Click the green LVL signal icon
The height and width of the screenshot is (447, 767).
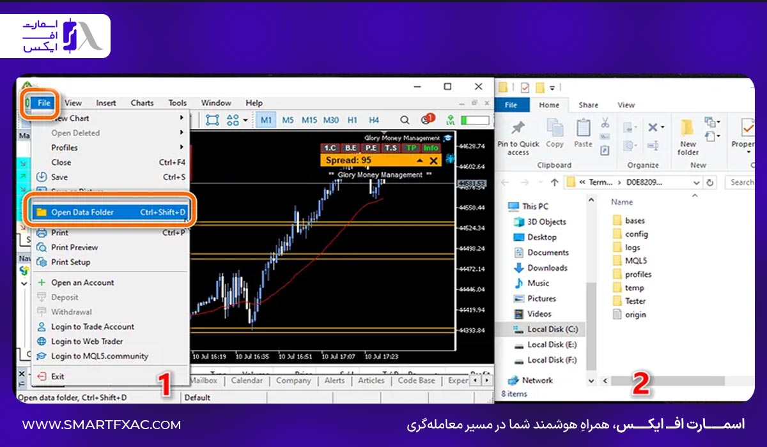[x=451, y=119]
